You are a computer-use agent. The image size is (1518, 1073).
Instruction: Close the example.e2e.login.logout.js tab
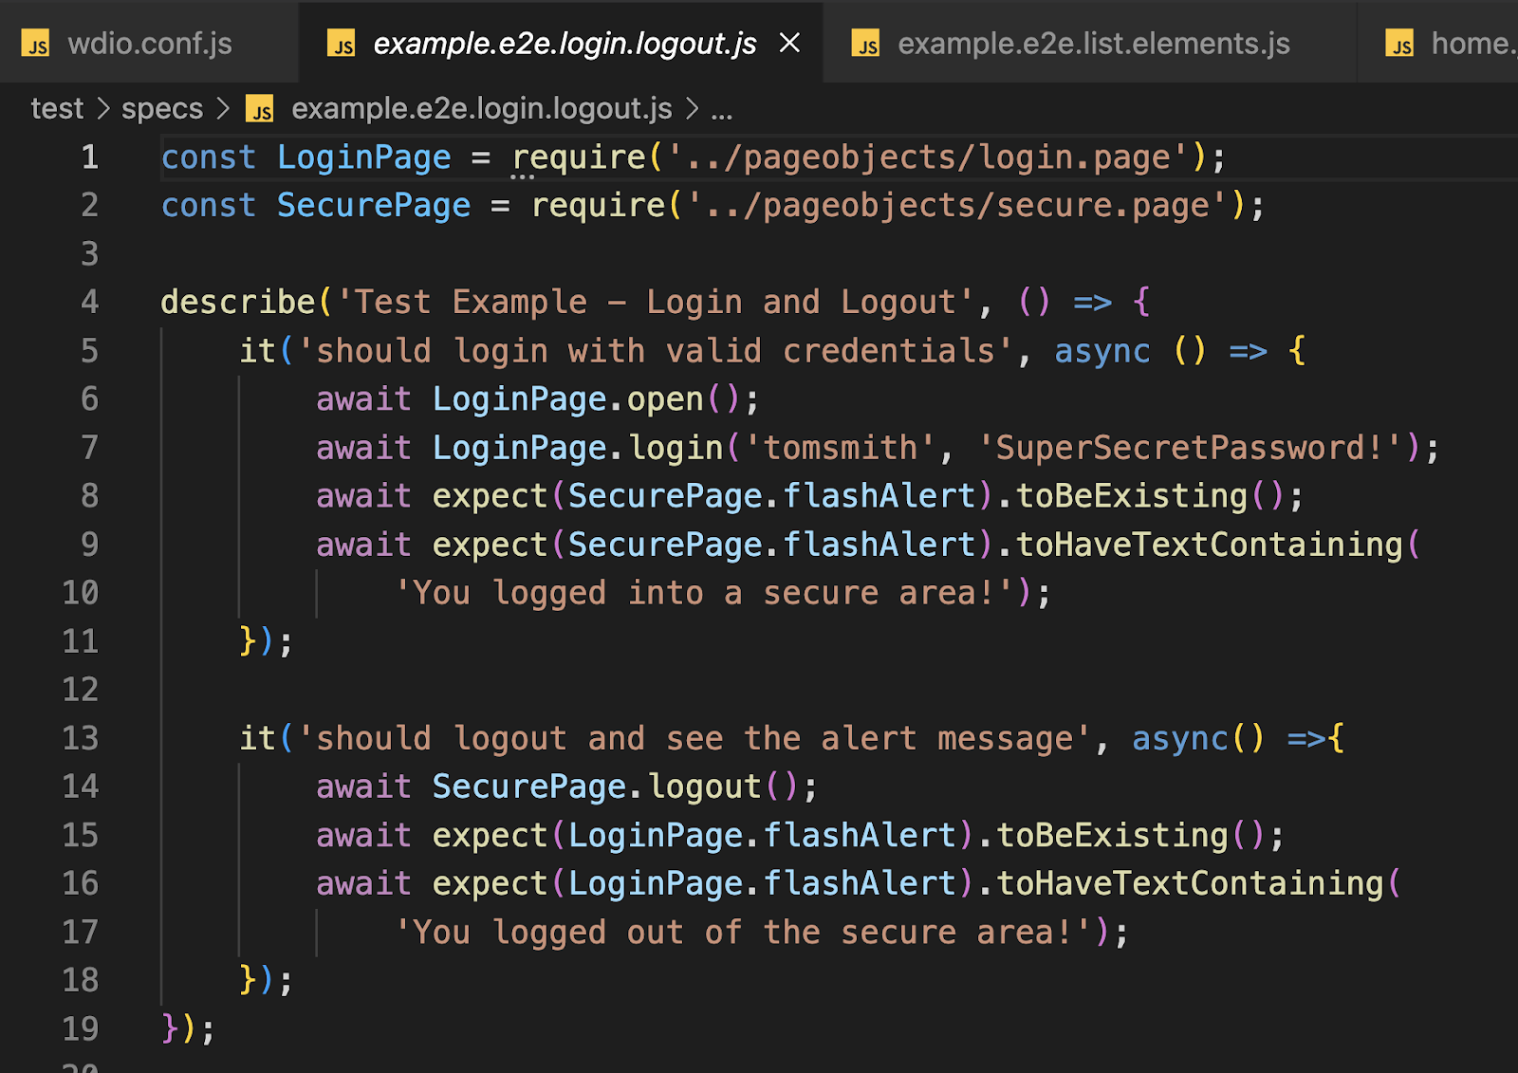click(x=789, y=43)
